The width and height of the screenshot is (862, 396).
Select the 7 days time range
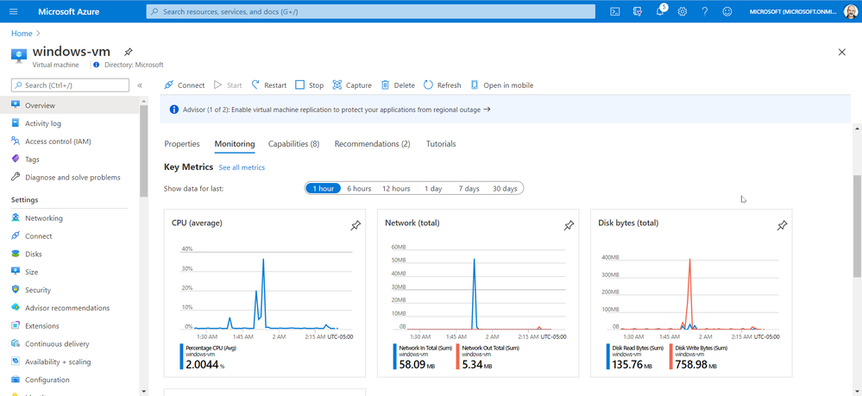[469, 189]
